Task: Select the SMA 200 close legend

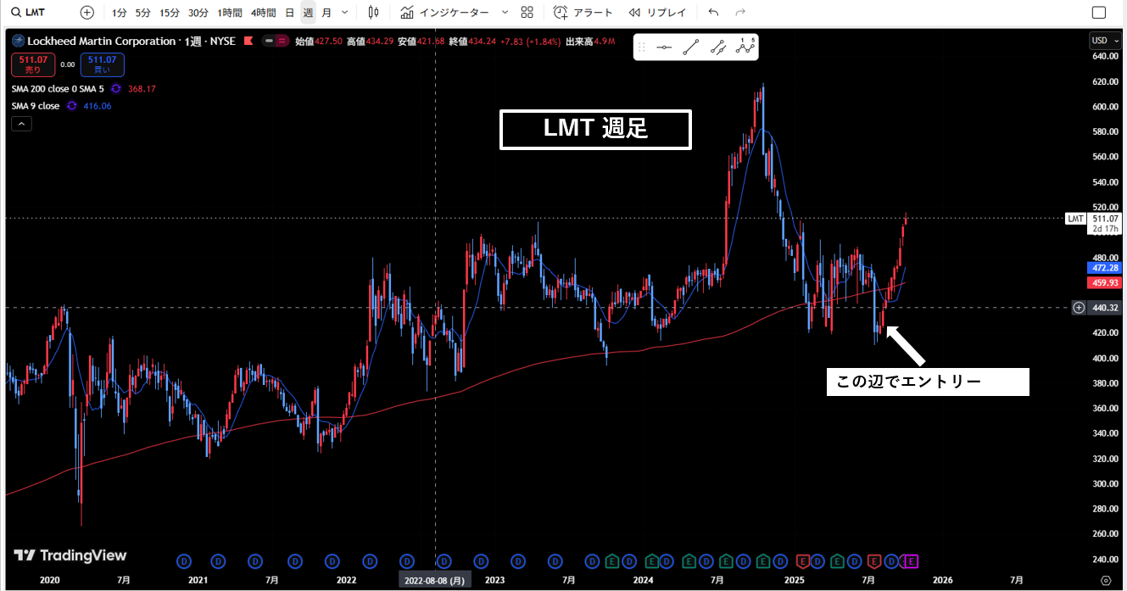Action: click(58, 88)
